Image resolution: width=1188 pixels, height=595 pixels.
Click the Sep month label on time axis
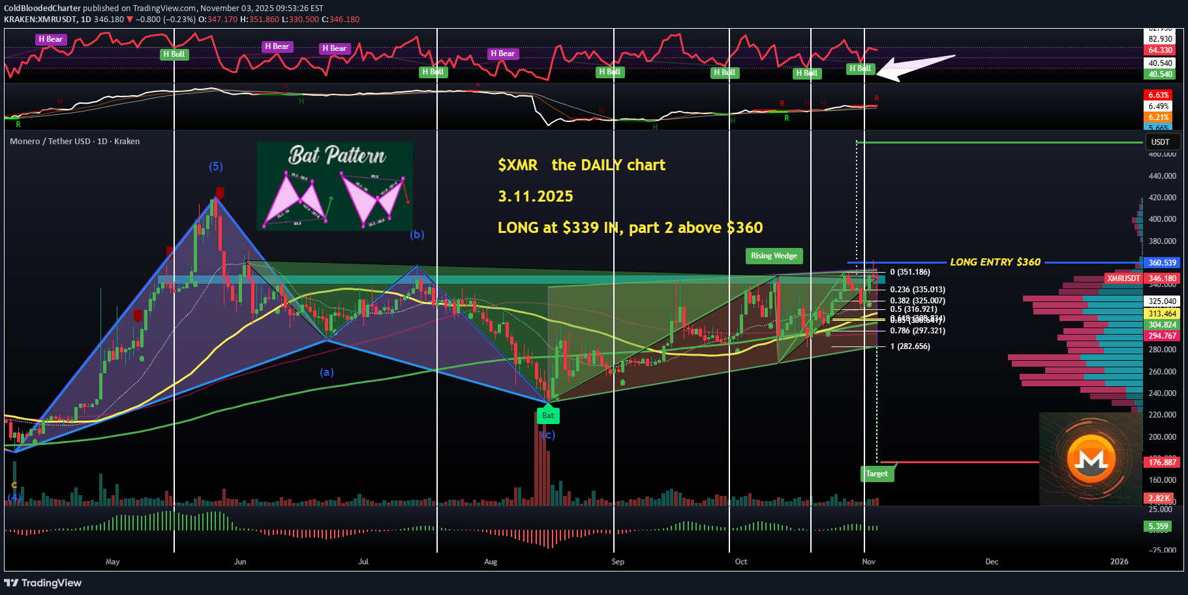(x=618, y=562)
